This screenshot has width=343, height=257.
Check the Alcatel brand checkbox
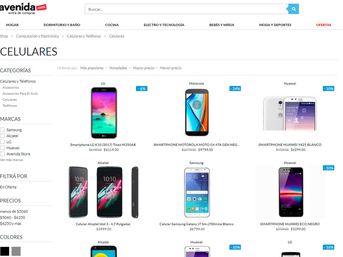point(2,136)
